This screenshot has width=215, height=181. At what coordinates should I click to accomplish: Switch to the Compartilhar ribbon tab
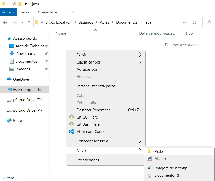[x=48, y=12]
